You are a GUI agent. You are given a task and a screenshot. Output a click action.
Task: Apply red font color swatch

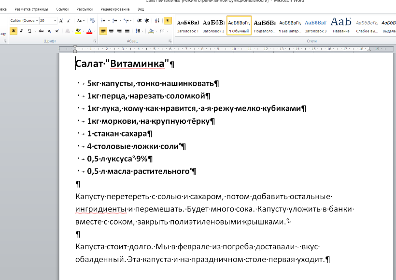tap(89, 31)
